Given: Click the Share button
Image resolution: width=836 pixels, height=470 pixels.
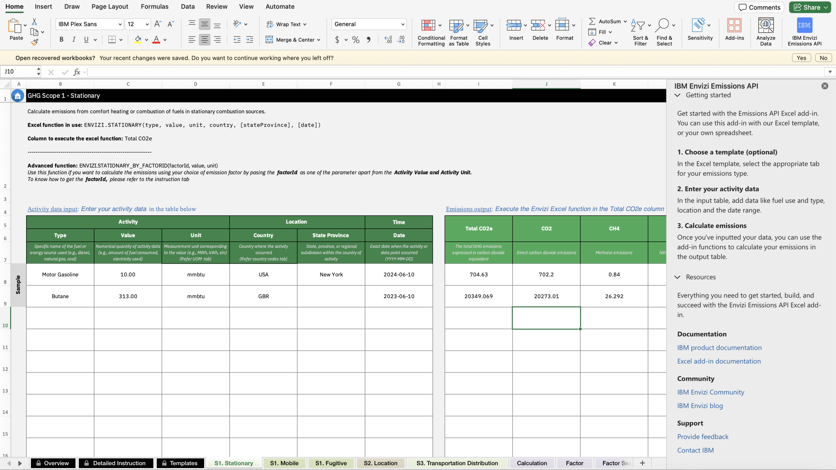Looking at the screenshot, I should click(x=810, y=7).
